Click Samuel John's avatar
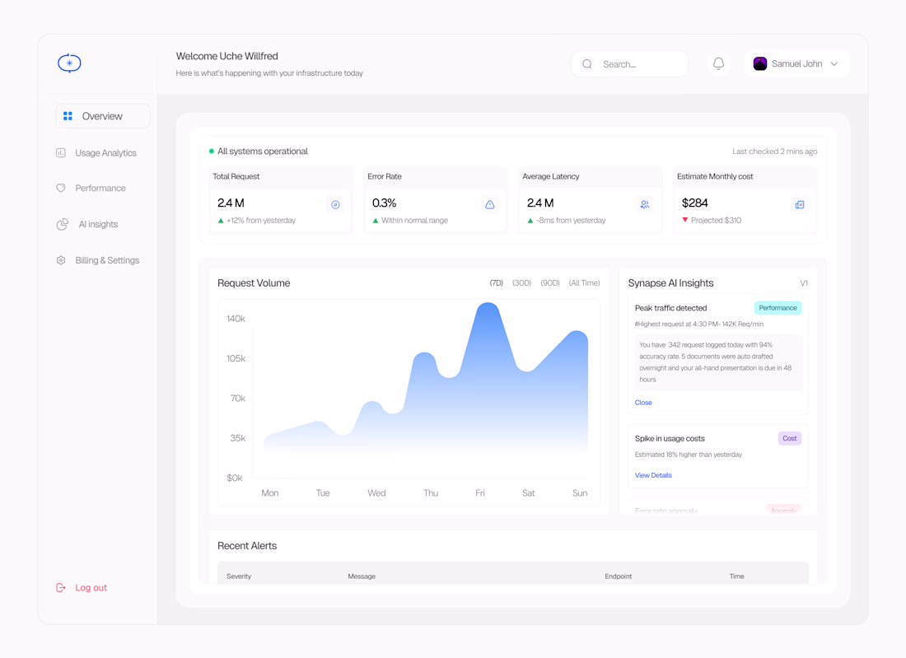The width and height of the screenshot is (906, 658). tap(760, 63)
